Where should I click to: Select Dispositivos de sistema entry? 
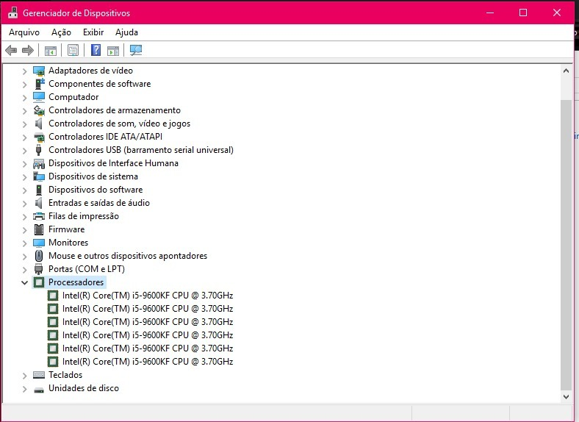[93, 176]
